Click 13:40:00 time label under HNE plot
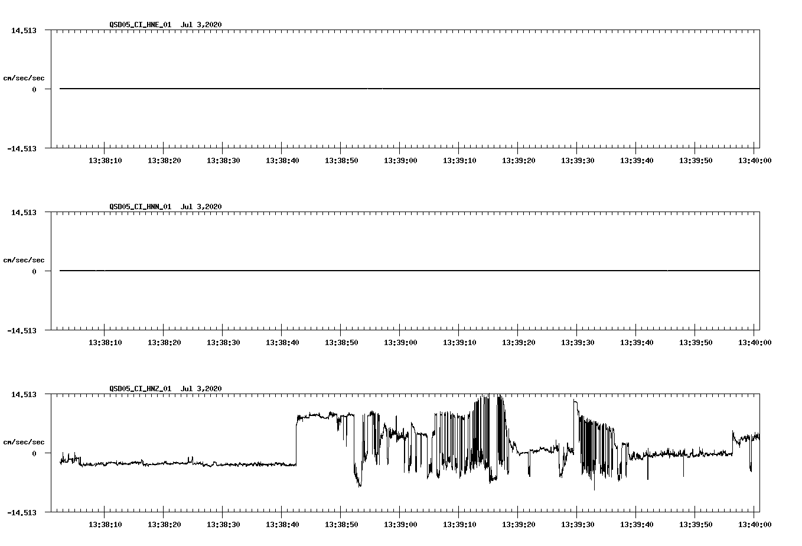 point(755,160)
